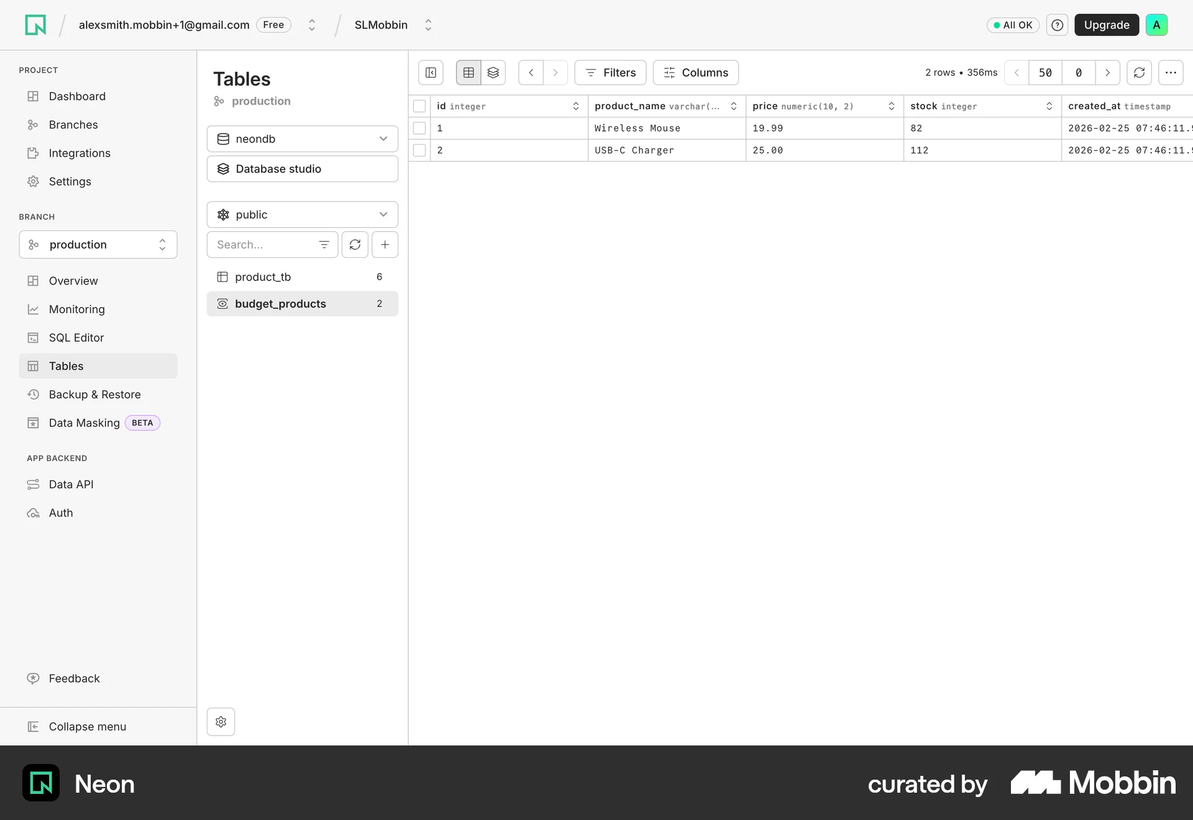Open the SLMobbin project switcher arrows

click(x=428, y=25)
